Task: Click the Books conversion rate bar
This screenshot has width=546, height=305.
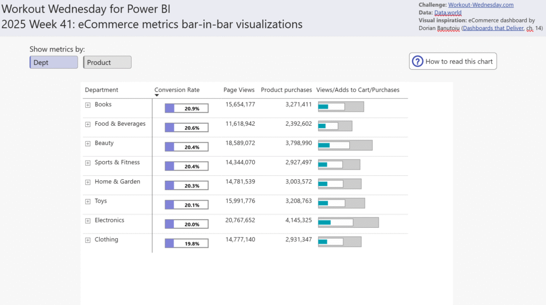Action: click(187, 108)
